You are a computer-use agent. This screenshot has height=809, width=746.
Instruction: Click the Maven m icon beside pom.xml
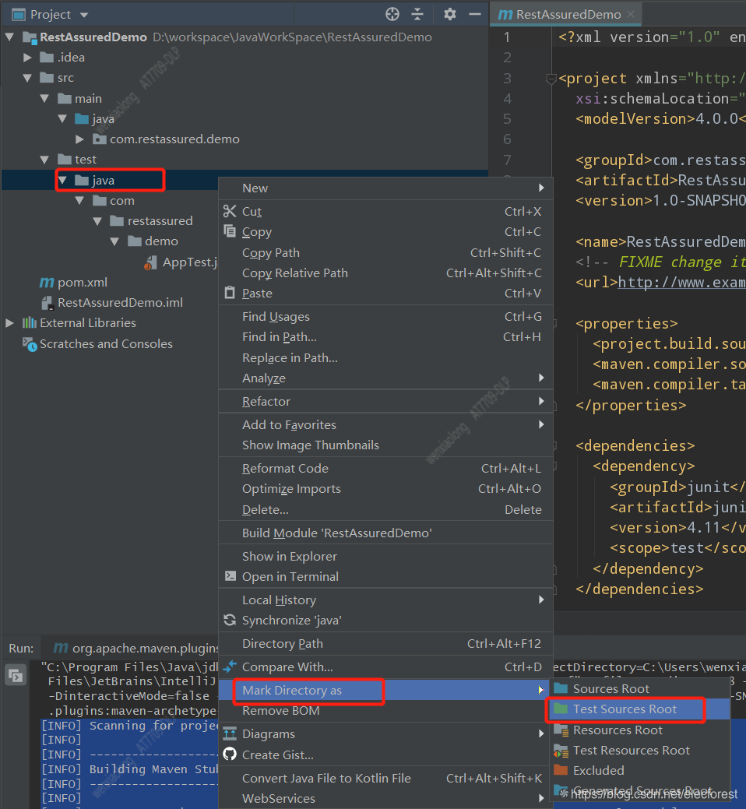tap(47, 282)
